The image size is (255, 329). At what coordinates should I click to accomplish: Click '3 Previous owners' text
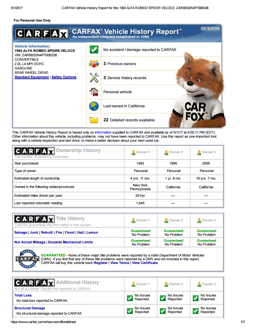[120, 63]
